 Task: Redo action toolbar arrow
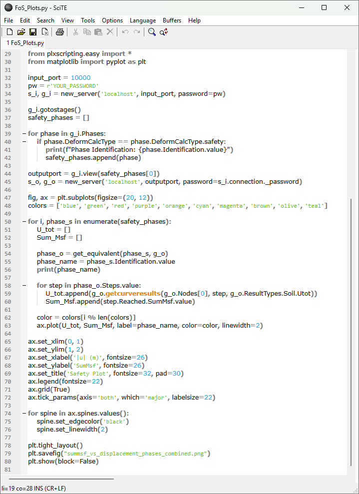pyautogui.click(x=137, y=32)
